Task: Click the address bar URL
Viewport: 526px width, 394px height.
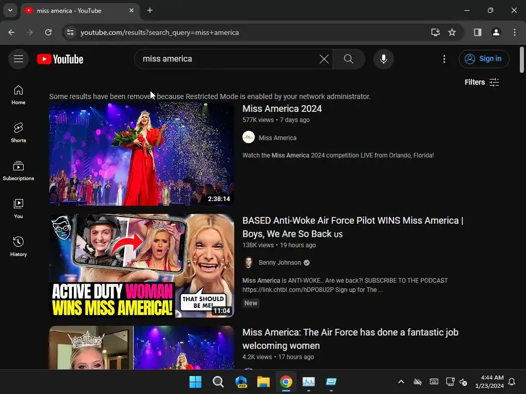Action: pos(160,32)
